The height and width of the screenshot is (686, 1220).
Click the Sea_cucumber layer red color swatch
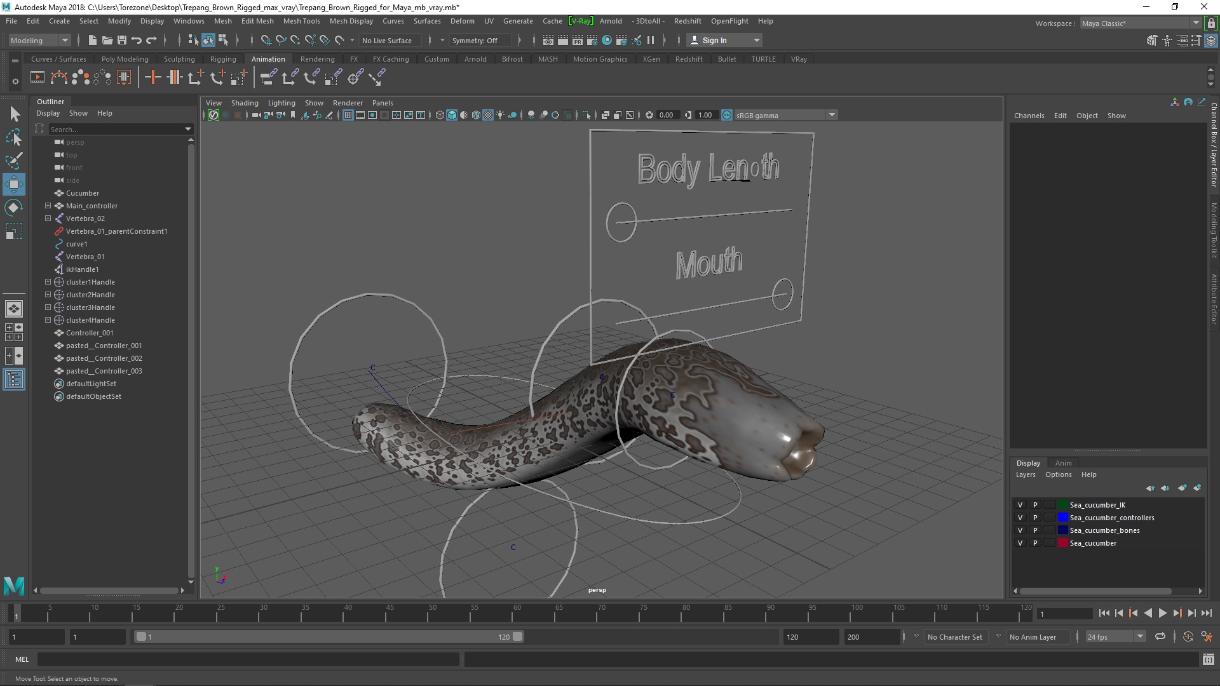(x=1062, y=543)
